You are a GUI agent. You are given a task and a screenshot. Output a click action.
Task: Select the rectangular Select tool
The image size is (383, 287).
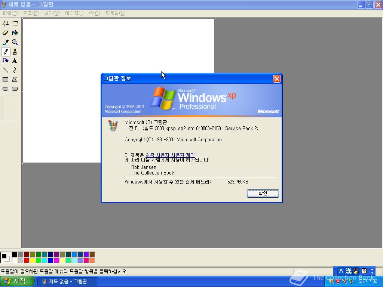(15, 24)
